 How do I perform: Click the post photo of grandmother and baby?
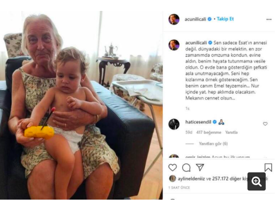(x=82, y=105)
